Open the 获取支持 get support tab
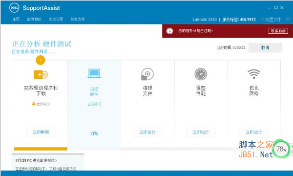The image size is (293, 176). point(78,19)
